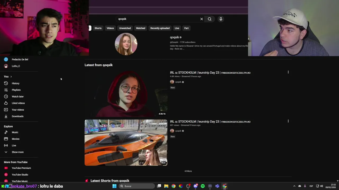Open YouTube Studio icon in sidebar
Screen dimensions: 339x190
point(6,175)
